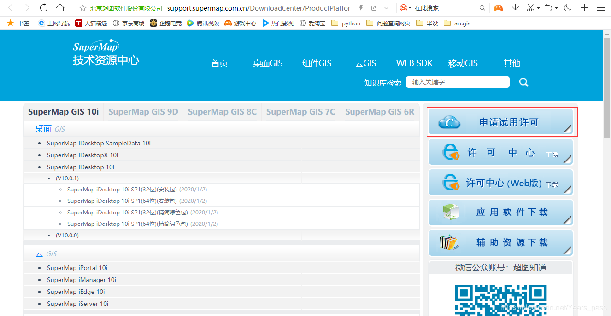Screen dimensions: 611x316
Task: Open a new tab with the plus icon
Action: tap(584, 8)
